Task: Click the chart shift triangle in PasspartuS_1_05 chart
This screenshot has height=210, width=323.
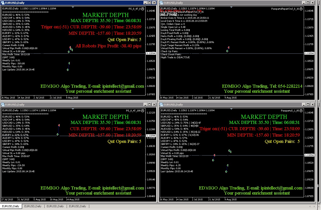Action: 231,109
